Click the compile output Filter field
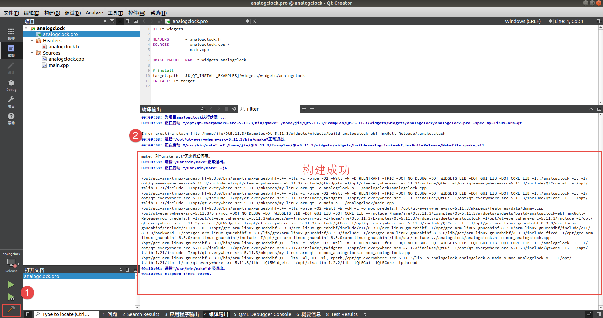 coord(269,109)
